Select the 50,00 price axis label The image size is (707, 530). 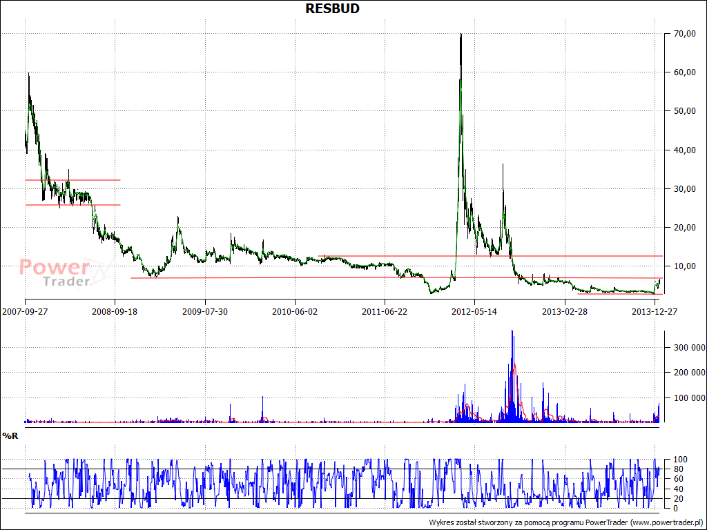click(x=685, y=111)
